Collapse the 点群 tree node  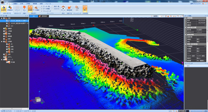(2, 18)
